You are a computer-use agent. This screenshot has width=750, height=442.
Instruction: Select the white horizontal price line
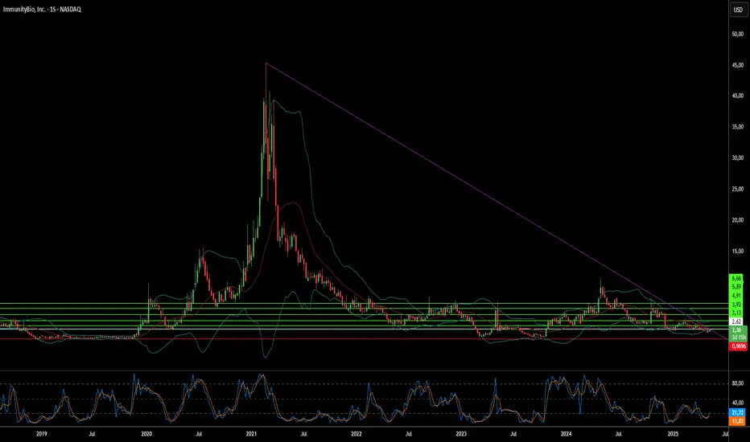pos(364,329)
